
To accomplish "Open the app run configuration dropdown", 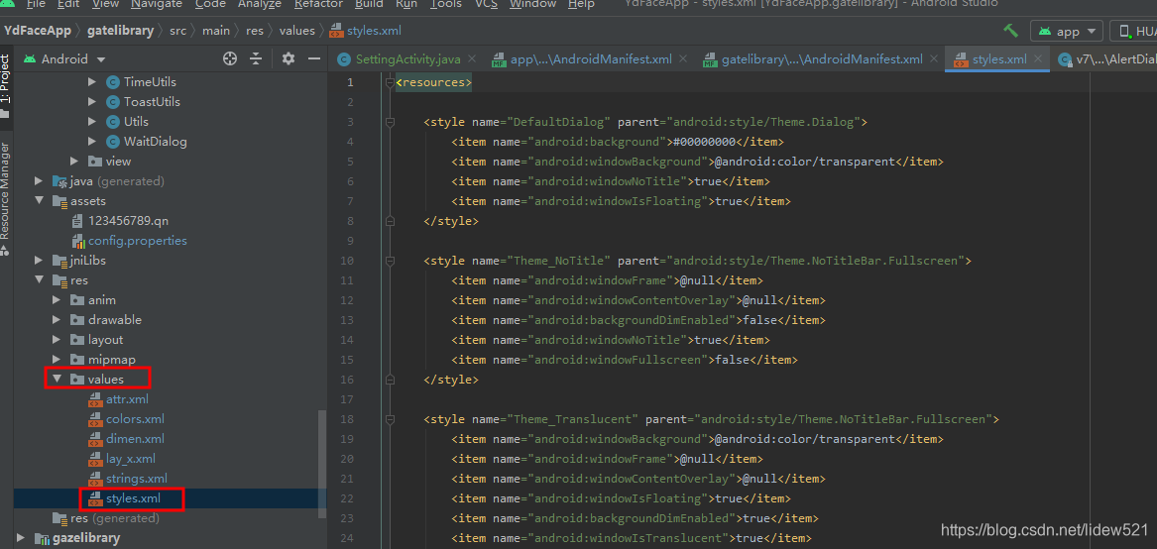I will (1069, 31).
